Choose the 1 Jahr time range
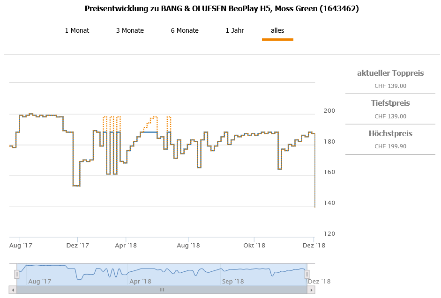441x298 pixels. [234, 30]
